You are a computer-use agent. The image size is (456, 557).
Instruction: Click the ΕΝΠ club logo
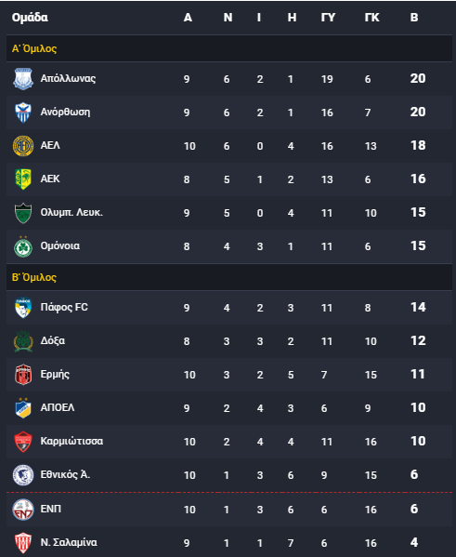pos(23,510)
